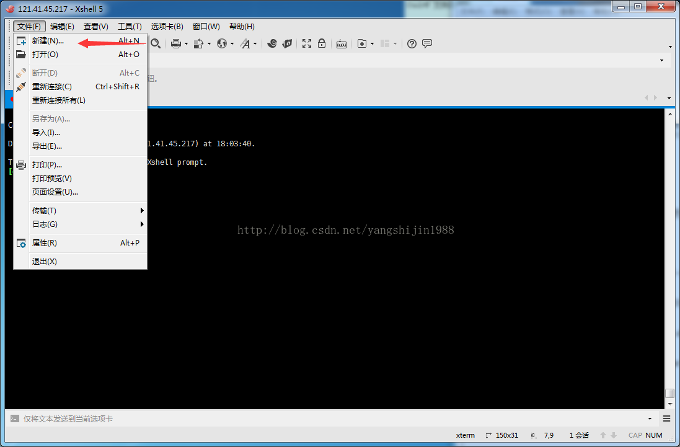Click the tab arrangement layout icon
The height and width of the screenshot is (447, 680).
coord(385,43)
